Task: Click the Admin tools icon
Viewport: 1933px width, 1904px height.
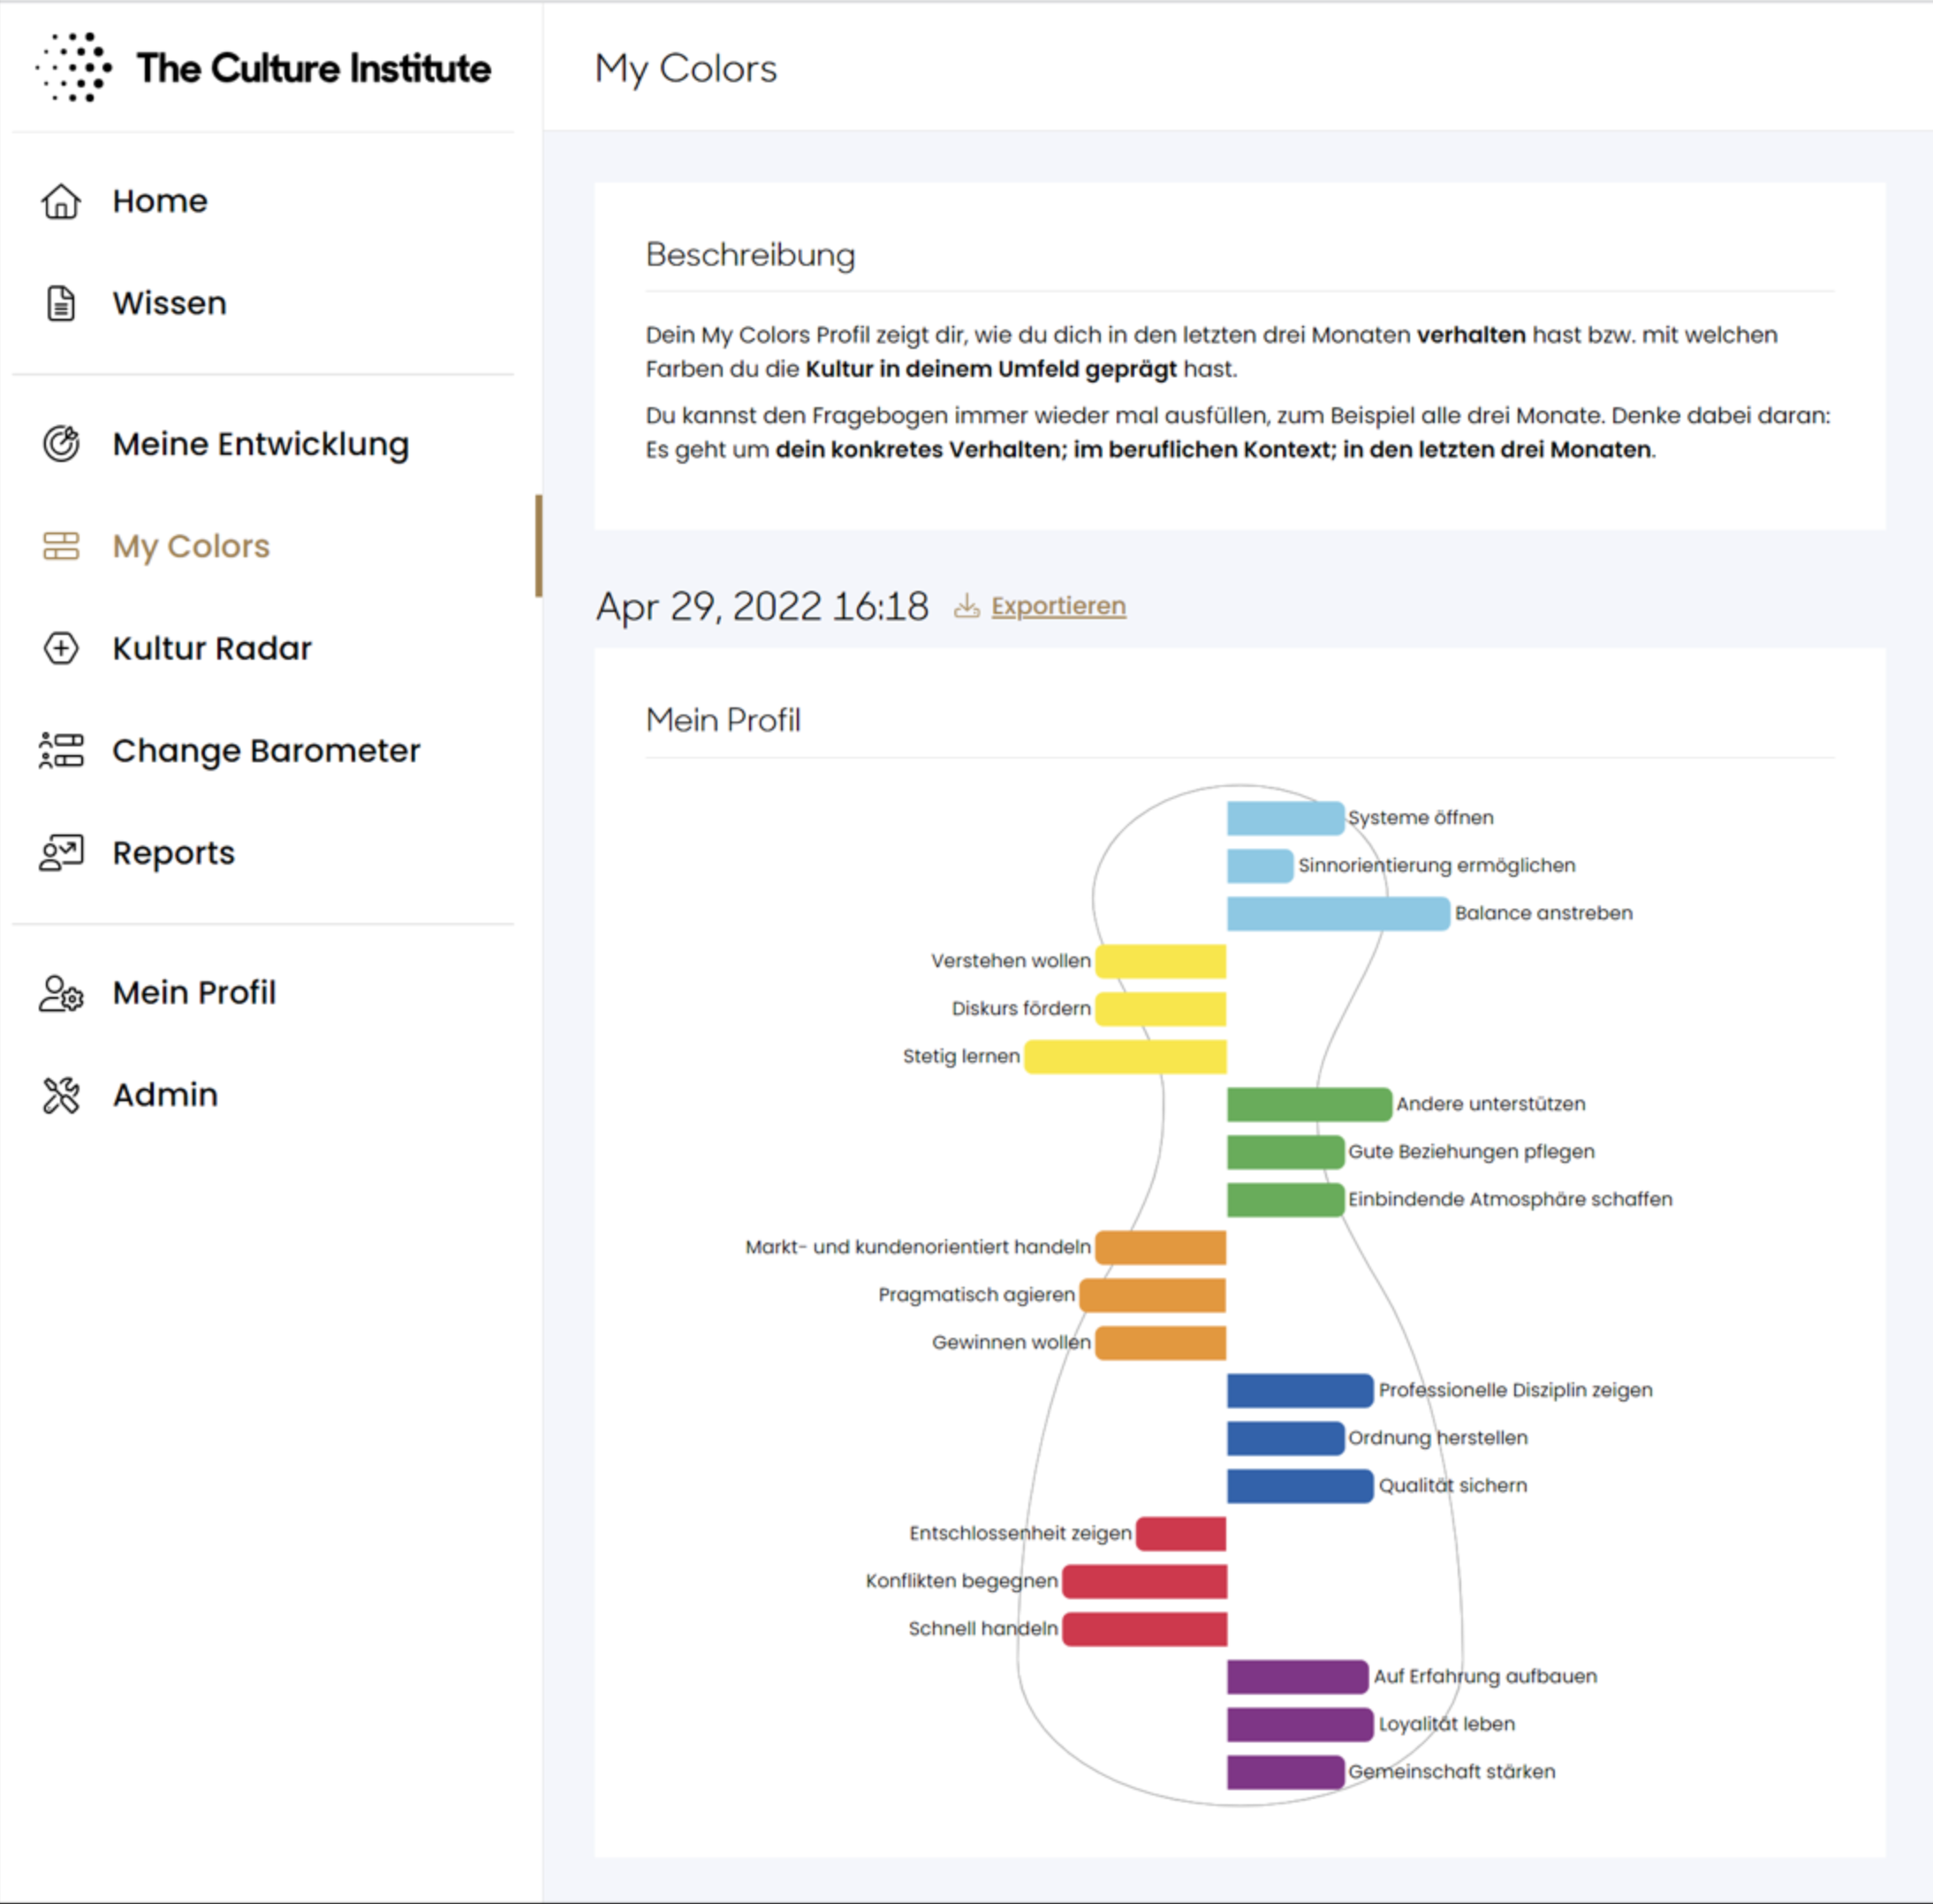Action: tap(61, 1095)
